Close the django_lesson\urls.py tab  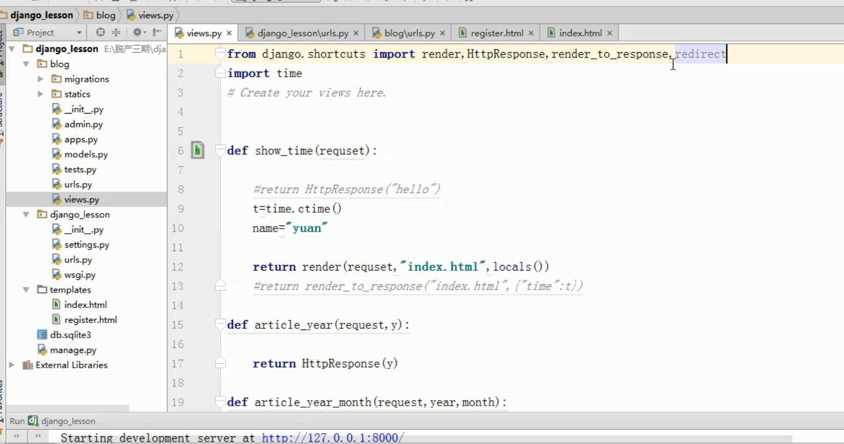click(x=356, y=33)
